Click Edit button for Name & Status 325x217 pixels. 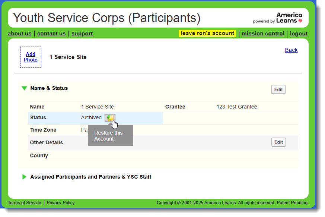click(x=278, y=89)
